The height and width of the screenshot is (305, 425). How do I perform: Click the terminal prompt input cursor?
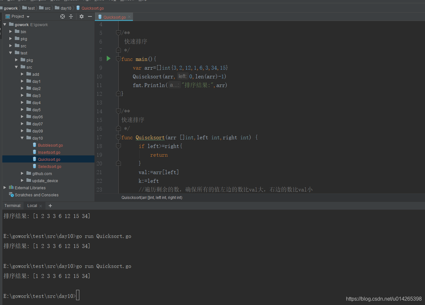(78, 296)
